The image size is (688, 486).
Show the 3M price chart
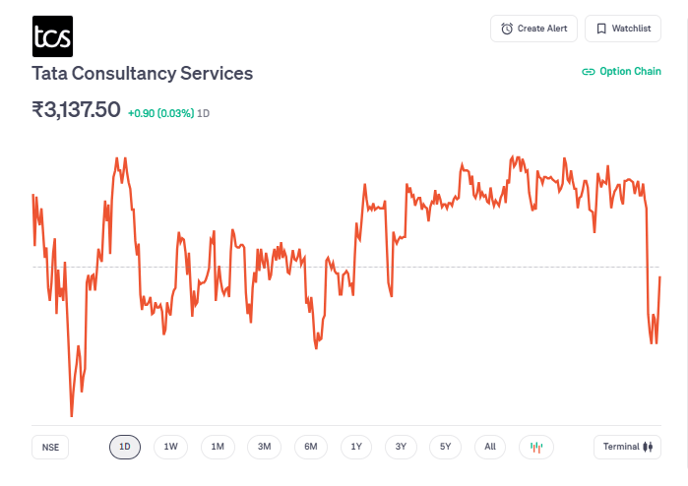[x=264, y=447]
